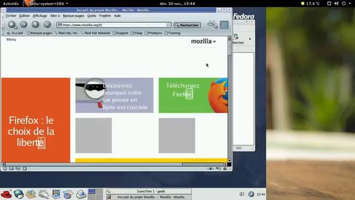Open the Fichier menu
The image size is (355, 200).
[11, 16]
